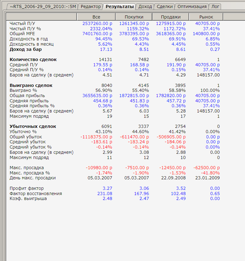Click the Продажи column header

(x=171, y=17)
